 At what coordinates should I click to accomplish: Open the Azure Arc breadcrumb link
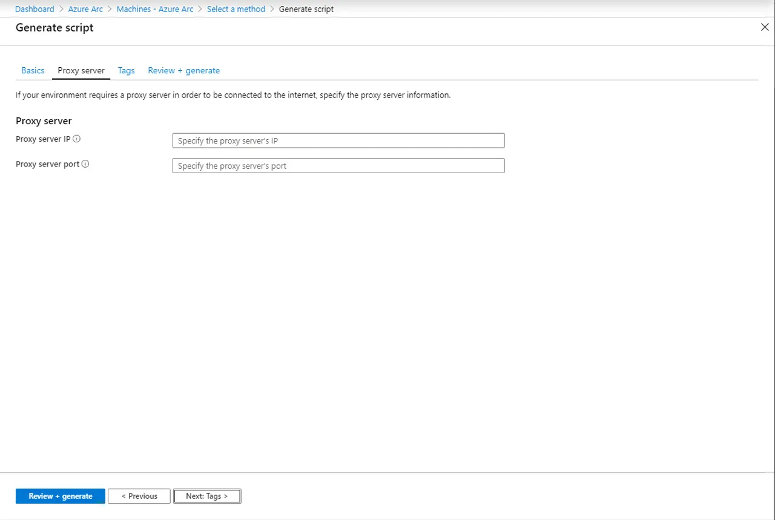click(85, 9)
